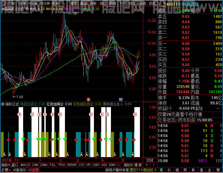Click the red 涨 event marker
Image resolution: width=223 pixels, height=173 pixels.
[88, 99]
